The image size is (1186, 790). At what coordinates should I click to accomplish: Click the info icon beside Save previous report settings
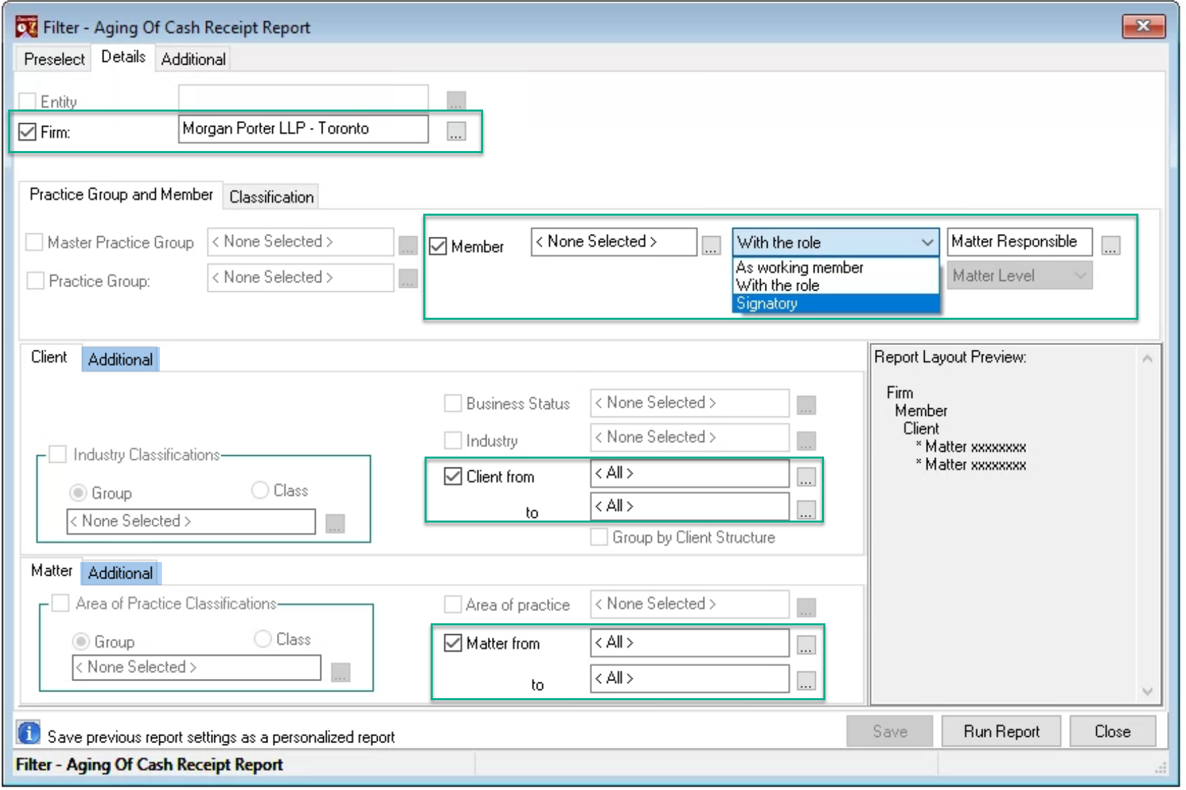[29, 734]
